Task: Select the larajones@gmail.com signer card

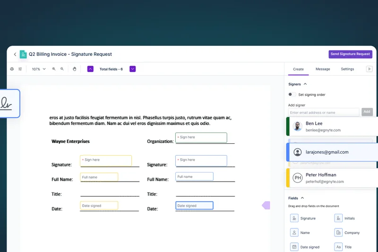Action: pyautogui.click(x=332, y=152)
